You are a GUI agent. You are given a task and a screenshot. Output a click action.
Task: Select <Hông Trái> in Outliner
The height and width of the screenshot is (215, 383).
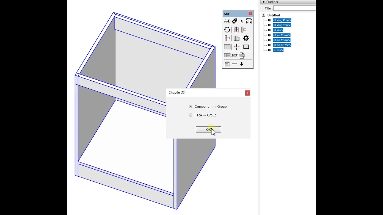tap(282, 25)
